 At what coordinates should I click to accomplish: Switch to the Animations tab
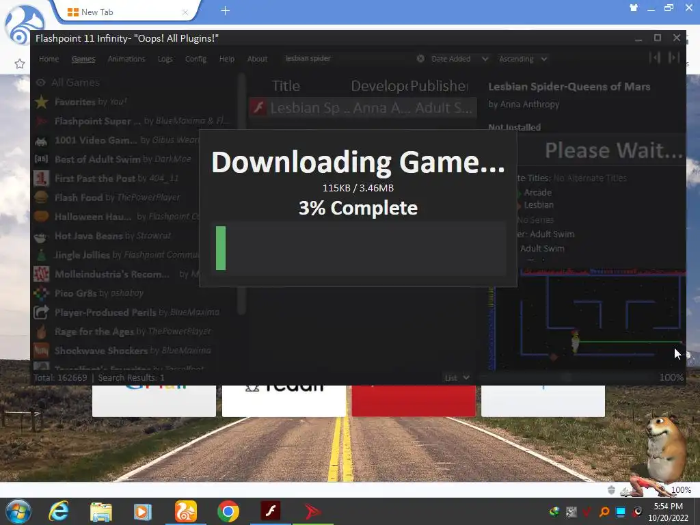126,59
